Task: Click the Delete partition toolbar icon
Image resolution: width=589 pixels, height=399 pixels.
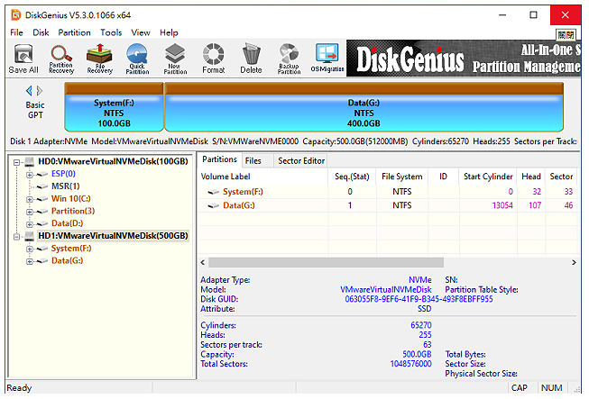Action: 251,59
